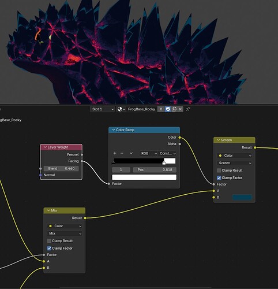Image resolution: width=278 pixels, height=289 pixels.
Task: Click Screen node Factor input socket
Action: (213, 184)
